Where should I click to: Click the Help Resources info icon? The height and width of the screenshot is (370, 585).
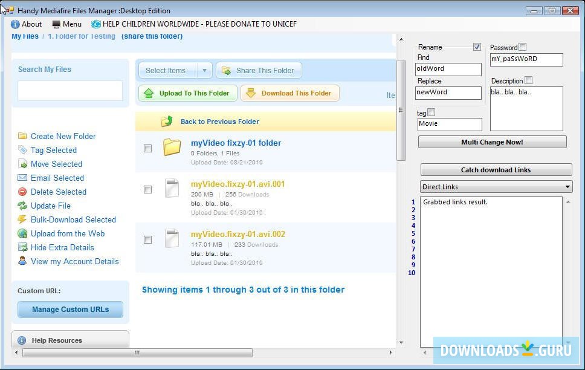(x=22, y=340)
